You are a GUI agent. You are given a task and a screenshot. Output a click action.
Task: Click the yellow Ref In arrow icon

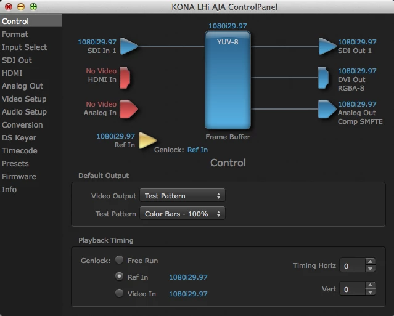[147, 140]
